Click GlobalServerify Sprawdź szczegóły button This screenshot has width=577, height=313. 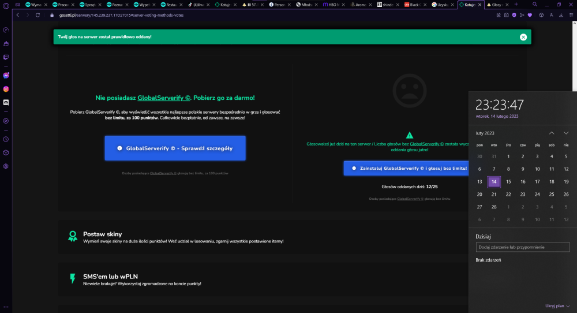[x=175, y=148]
